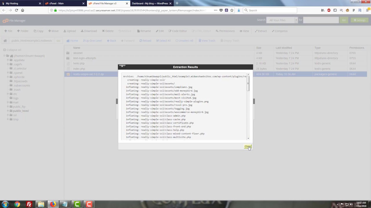This screenshot has height=208, width=371.
Task: Open the Edit tool
Action: (x=160, y=31)
